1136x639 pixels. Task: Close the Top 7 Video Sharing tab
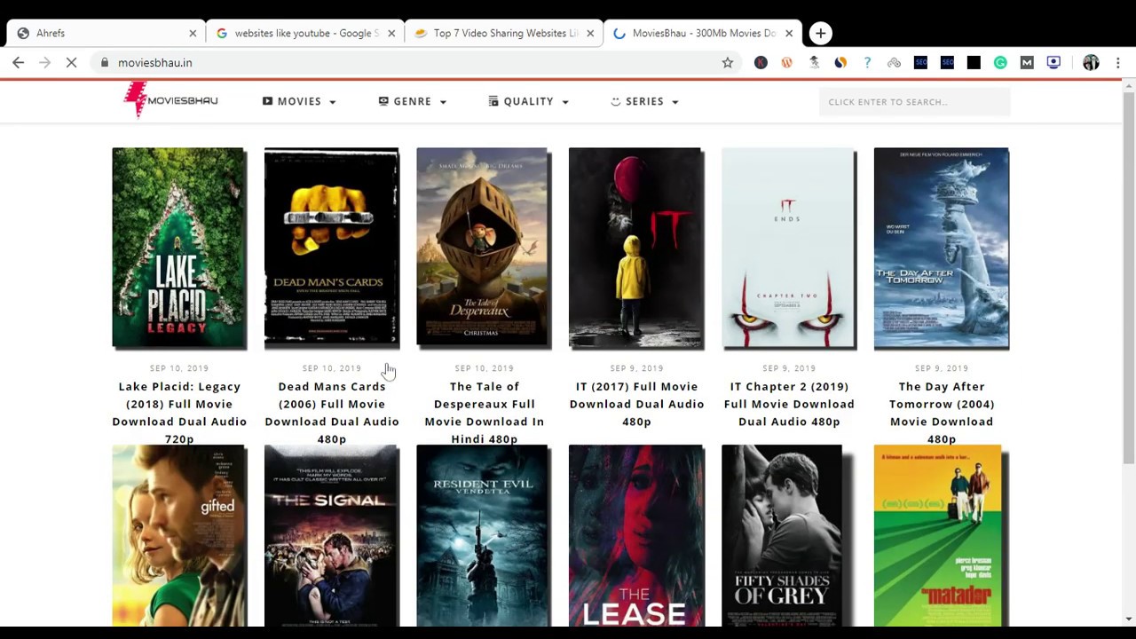[x=590, y=33]
